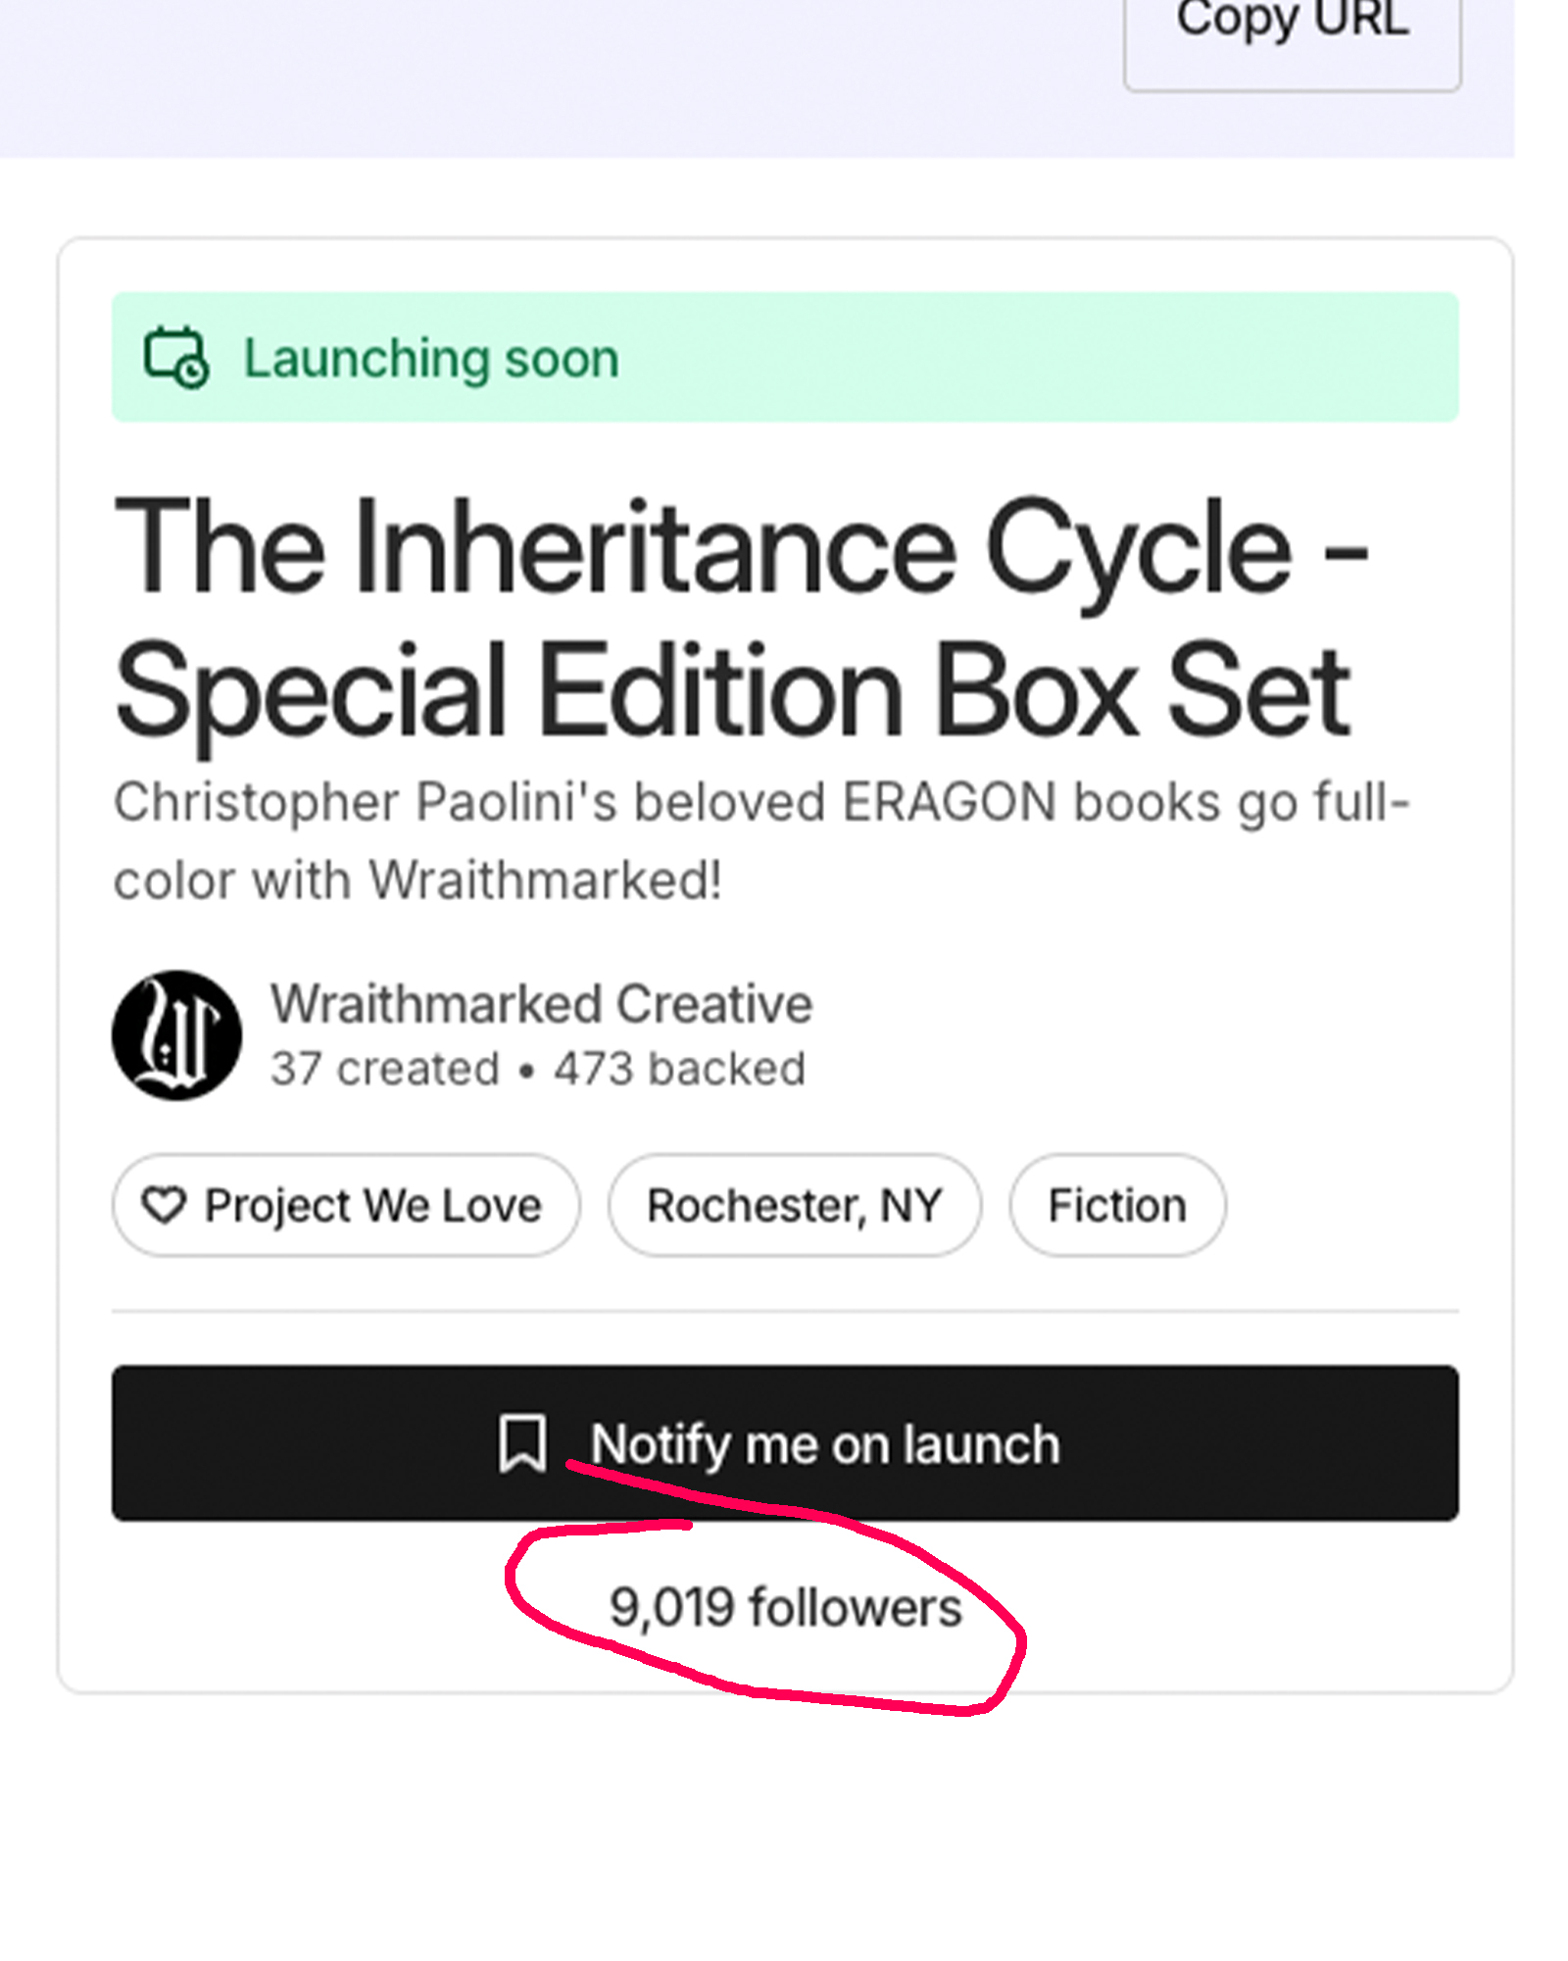Click the Wraithmarked! word in the subtitle
The image size is (1568, 1961).
(x=545, y=880)
